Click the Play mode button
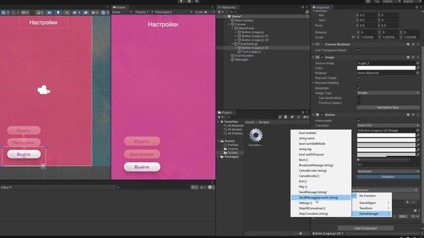 (181, 1)
